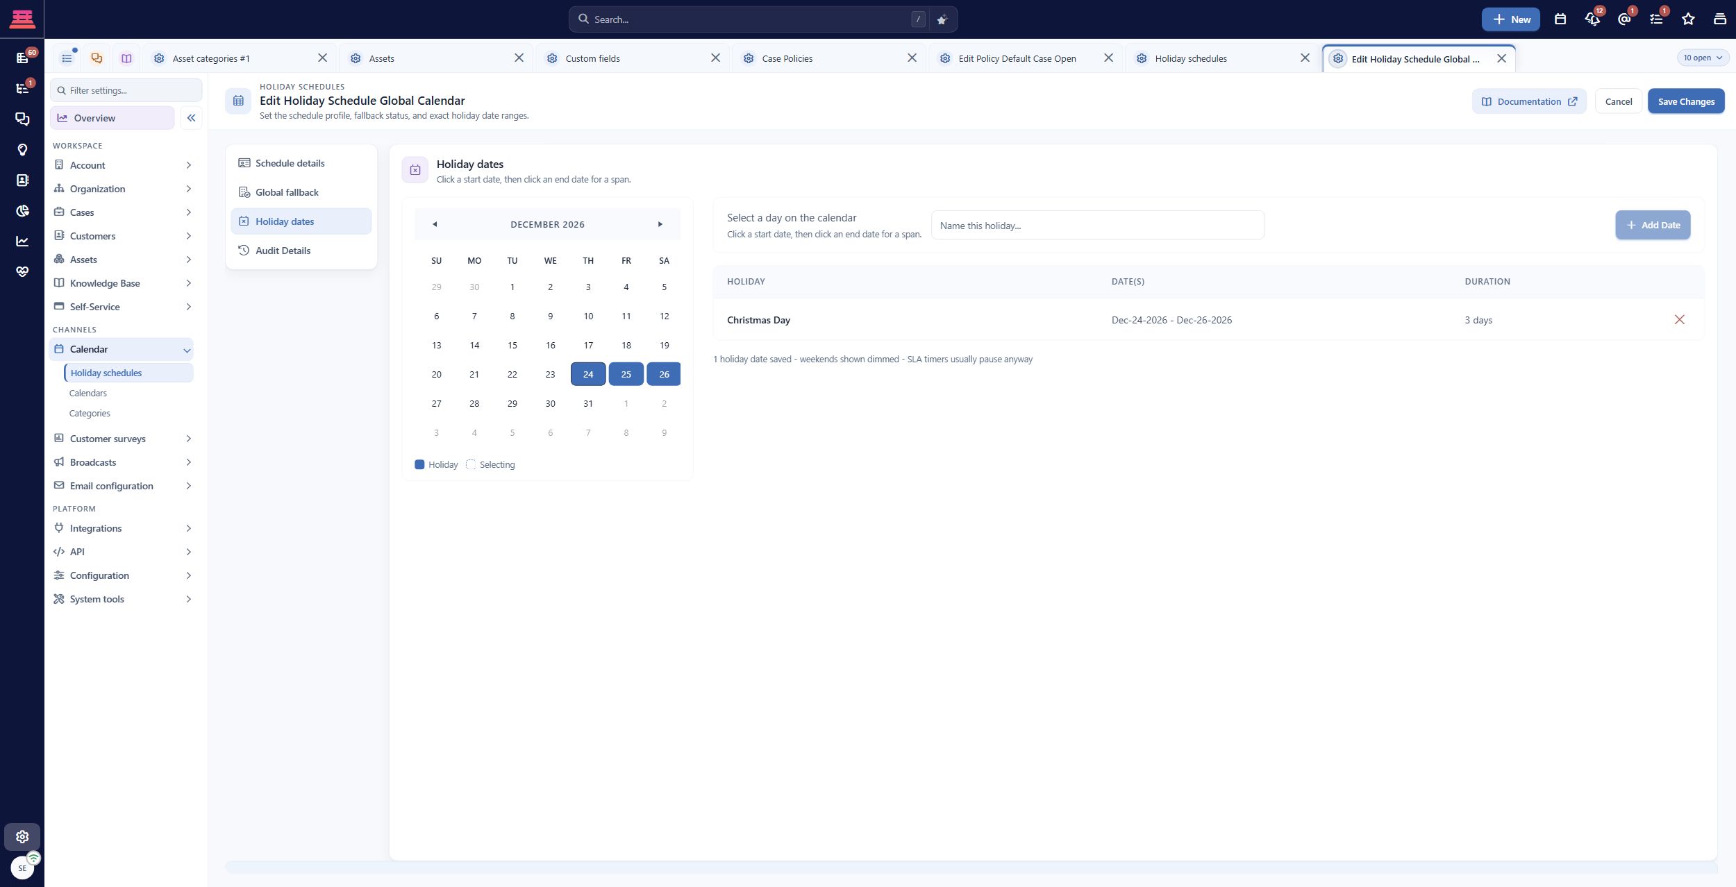Delete Christmas Day holiday with red X
Viewport: 1736px width, 887px height.
(x=1679, y=319)
